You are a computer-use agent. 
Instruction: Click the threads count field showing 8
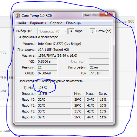pyautogui.click(x=92, y=31)
